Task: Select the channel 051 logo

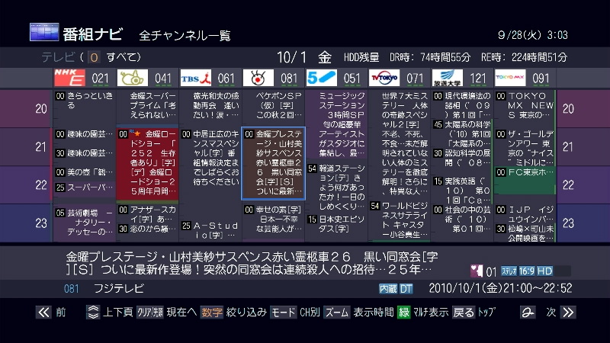Action: pyautogui.click(x=321, y=78)
